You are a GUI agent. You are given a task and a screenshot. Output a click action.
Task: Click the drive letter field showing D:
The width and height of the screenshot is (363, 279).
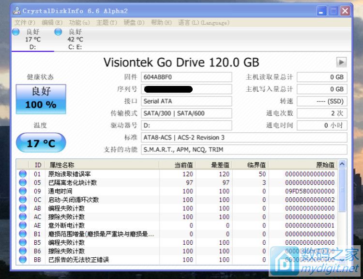[186, 125]
